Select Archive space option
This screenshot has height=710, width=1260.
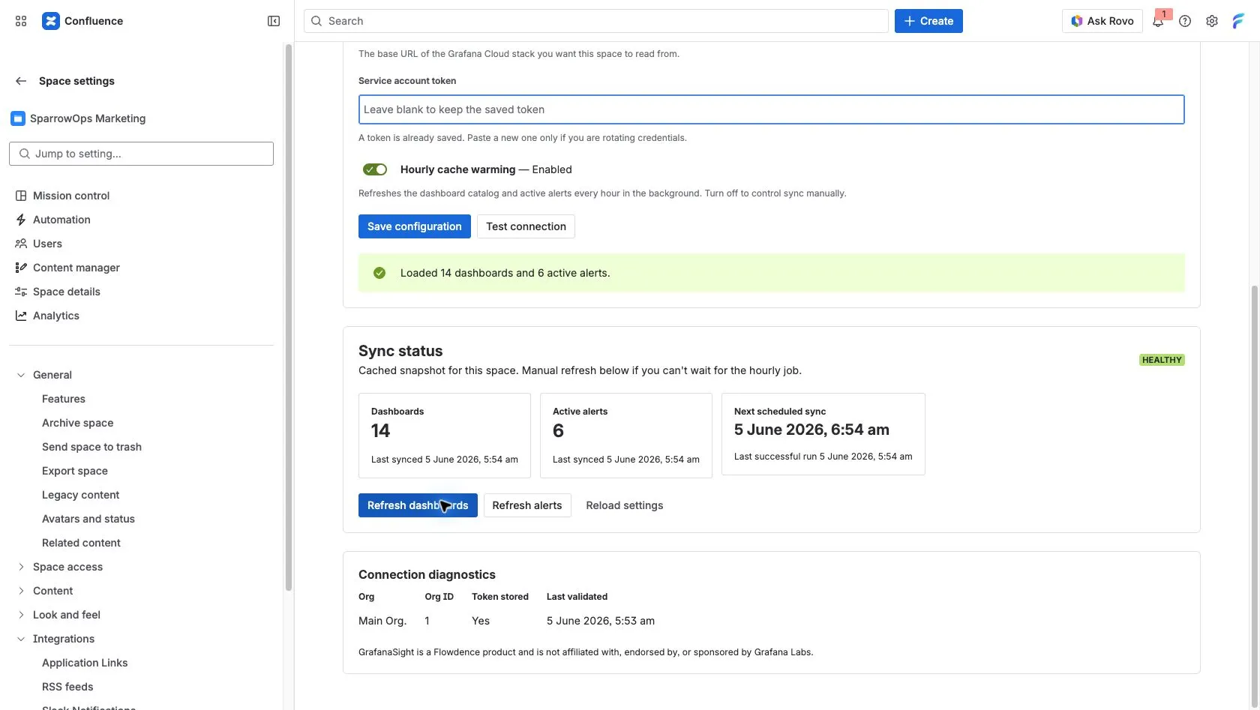coord(78,423)
